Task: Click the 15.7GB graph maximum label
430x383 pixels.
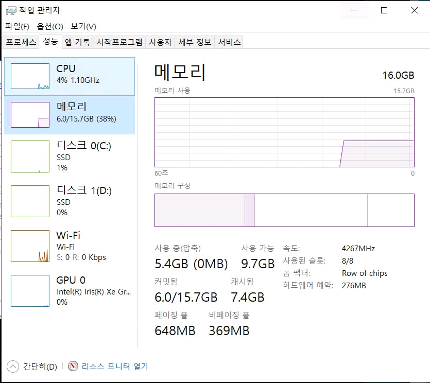Action: [404, 91]
